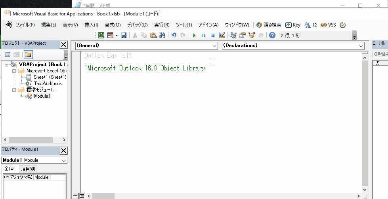Click View Code icon in project pane
This screenshot has height=199, width=388.
8,55
